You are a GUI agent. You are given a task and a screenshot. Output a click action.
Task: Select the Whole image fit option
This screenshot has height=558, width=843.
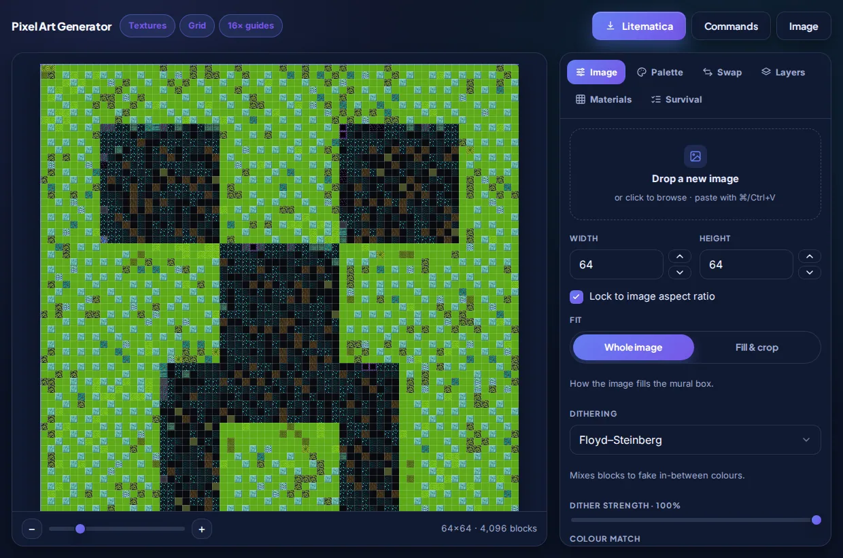(634, 347)
